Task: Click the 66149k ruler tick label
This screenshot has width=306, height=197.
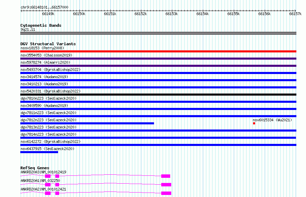Action: tap(48, 14)
